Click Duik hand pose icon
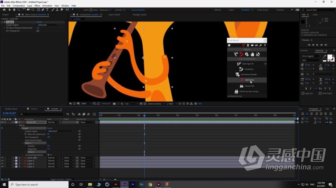Screen dimensions: 336x188 [253, 55]
